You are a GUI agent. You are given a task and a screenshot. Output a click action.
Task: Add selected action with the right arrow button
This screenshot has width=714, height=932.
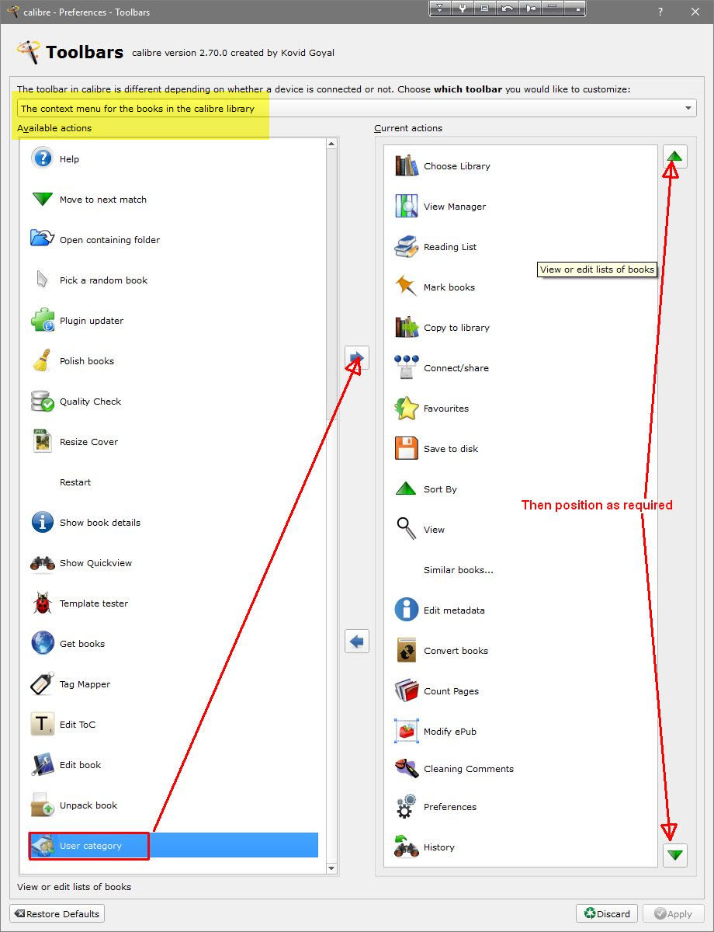coord(357,358)
